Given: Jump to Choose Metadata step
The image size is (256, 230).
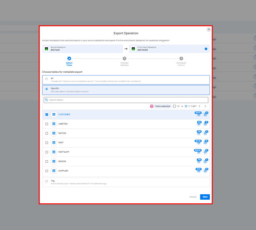Looking at the screenshot, I should pos(125,58).
